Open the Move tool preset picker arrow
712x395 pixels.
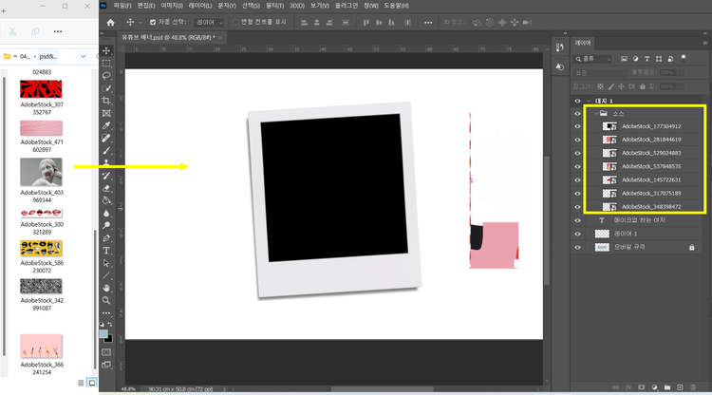pyautogui.click(x=141, y=22)
